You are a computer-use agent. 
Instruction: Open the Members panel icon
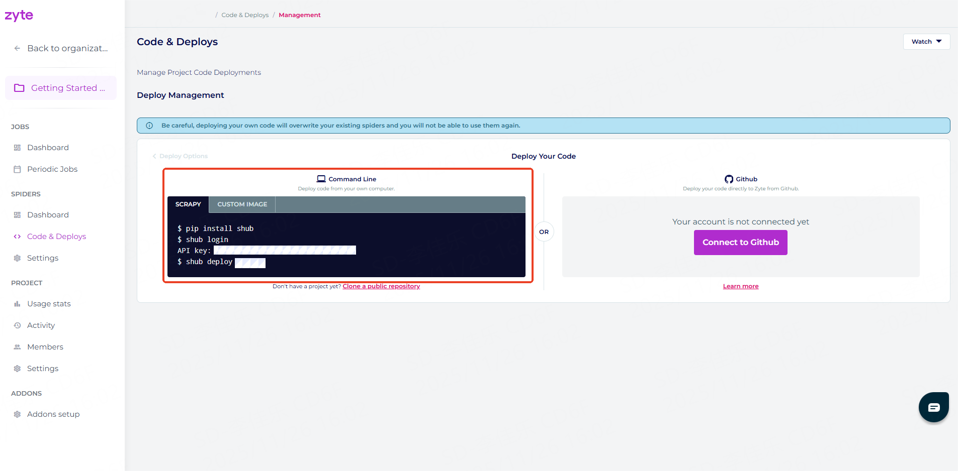18,346
